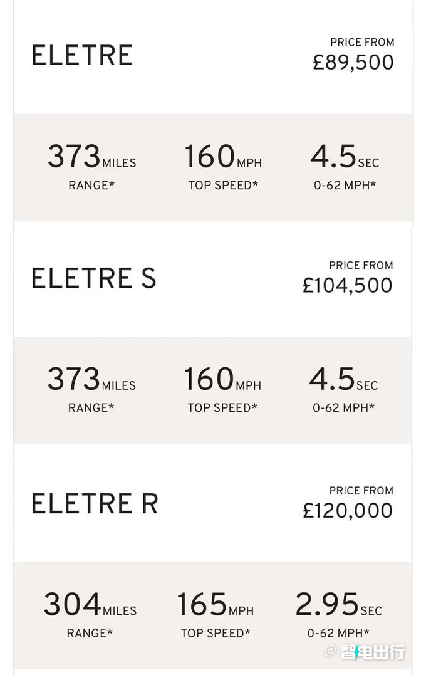Click the watermark logo at bottom right

coord(365,652)
